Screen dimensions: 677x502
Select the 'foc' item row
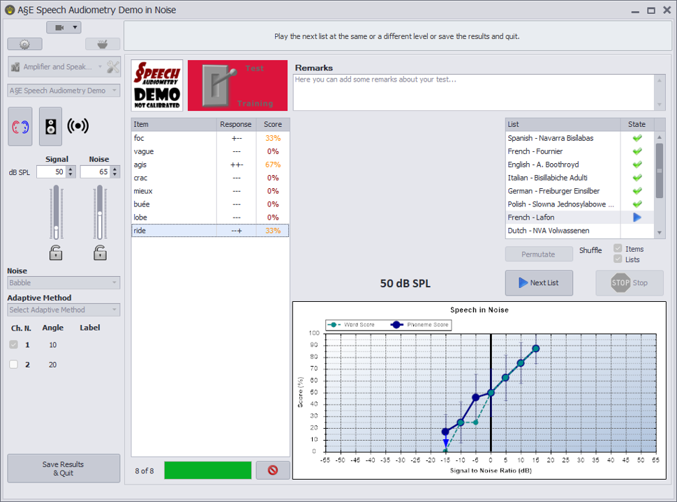pyautogui.click(x=210, y=138)
